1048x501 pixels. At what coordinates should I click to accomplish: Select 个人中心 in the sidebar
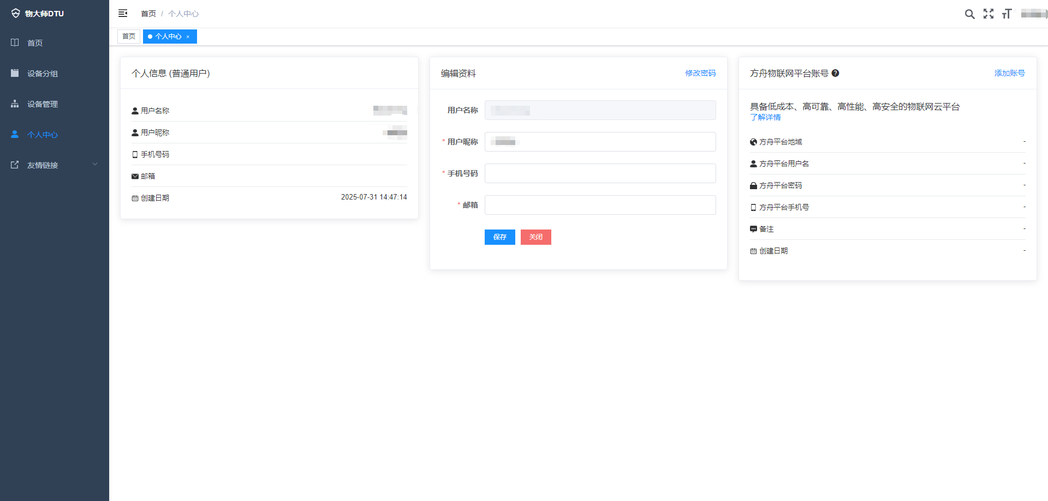click(43, 135)
